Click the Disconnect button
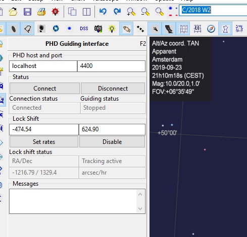 pyautogui.click(x=113, y=89)
